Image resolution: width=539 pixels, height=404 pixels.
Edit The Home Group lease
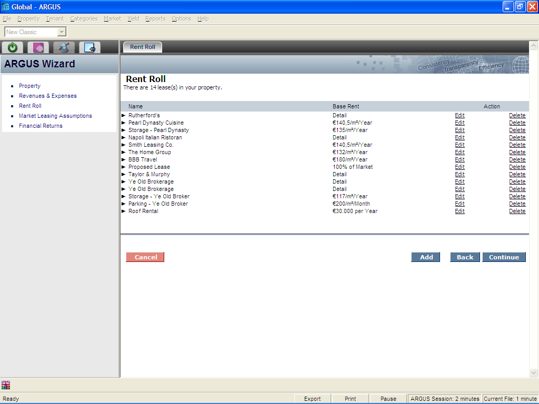[x=460, y=152]
